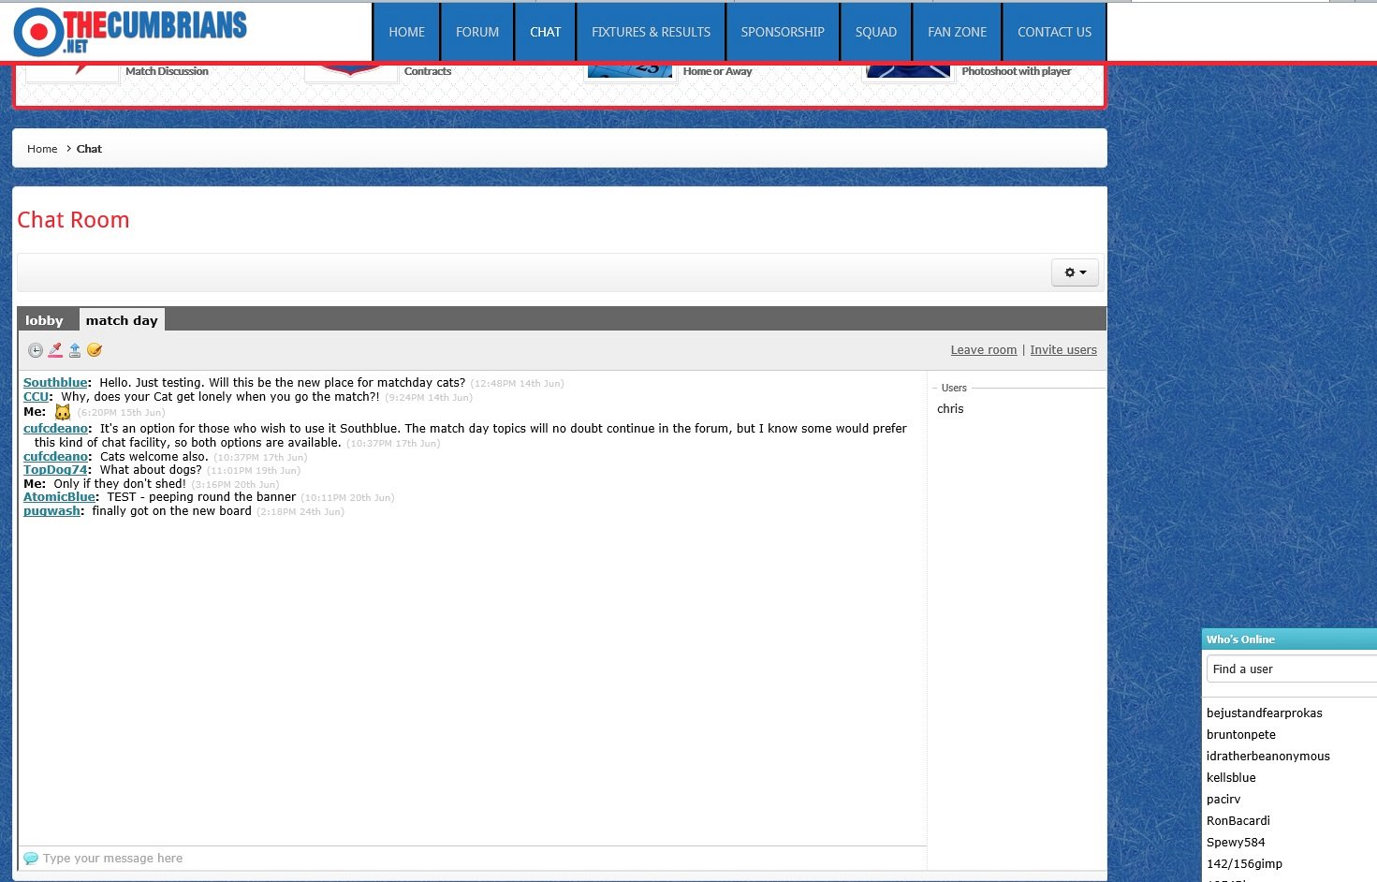Switch to the lobby chat tab
Image resolution: width=1377 pixels, height=882 pixels.
(x=44, y=320)
